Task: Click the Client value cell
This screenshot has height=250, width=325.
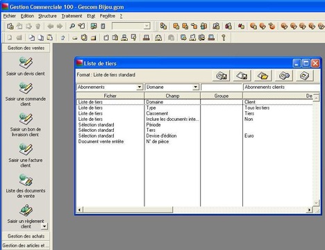Action: click(250, 102)
